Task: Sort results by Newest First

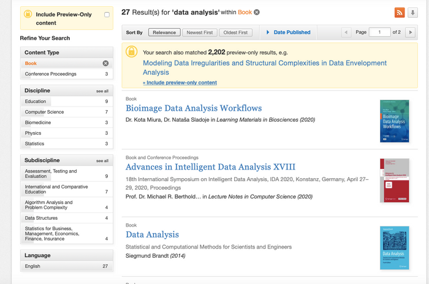Action: coord(200,32)
